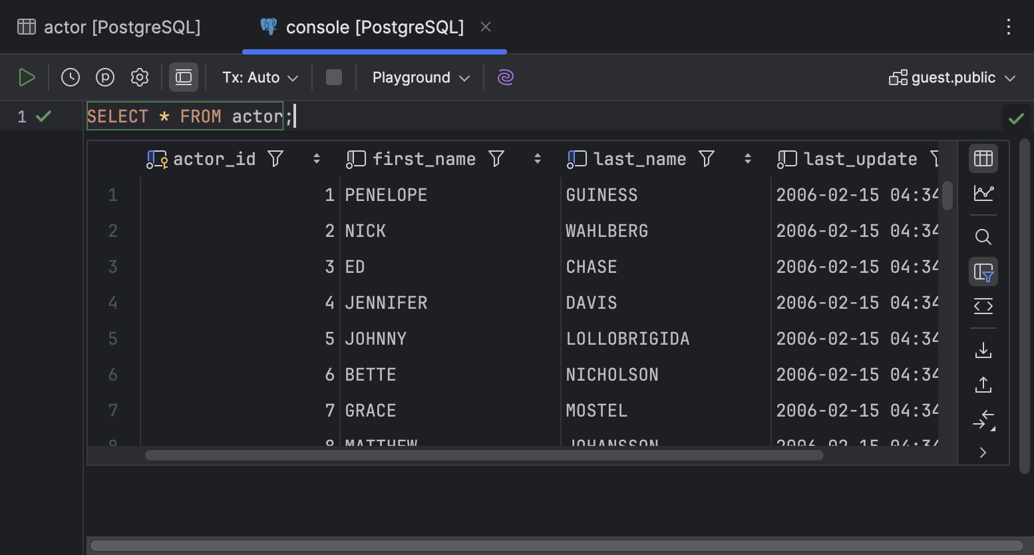
Task: Open console settings via the gear icon
Action: (x=139, y=77)
